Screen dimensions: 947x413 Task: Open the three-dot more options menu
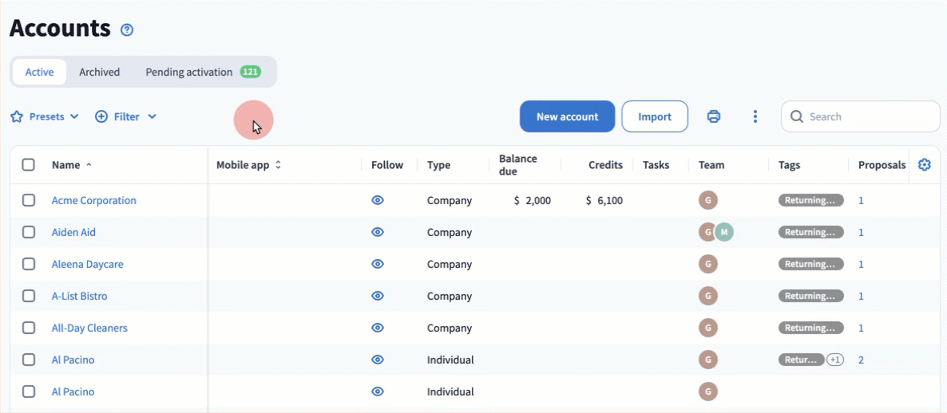click(755, 116)
